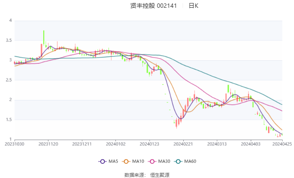Click the MA10 orange legend marker
This screenshot has height=178, width=294.
pos(127,161)
